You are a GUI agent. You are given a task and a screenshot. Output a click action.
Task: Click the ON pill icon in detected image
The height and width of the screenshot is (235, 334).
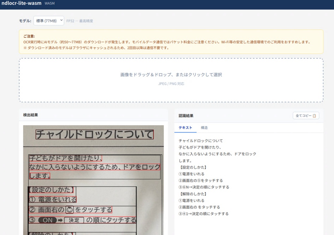click(48, 220)
